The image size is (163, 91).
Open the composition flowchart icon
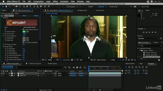[129, 60]
